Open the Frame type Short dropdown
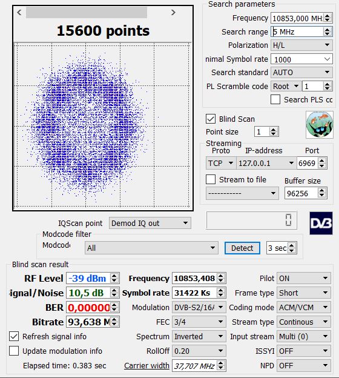The width and height of the screenshot is (339, 378). (303, 293)
